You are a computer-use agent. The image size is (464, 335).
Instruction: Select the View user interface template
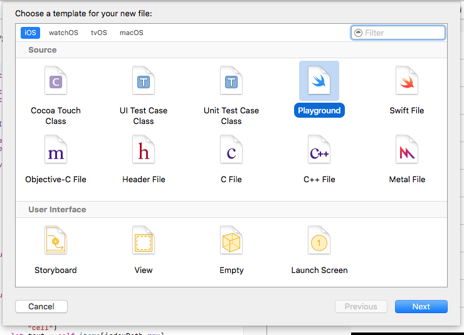click(144, 241)
